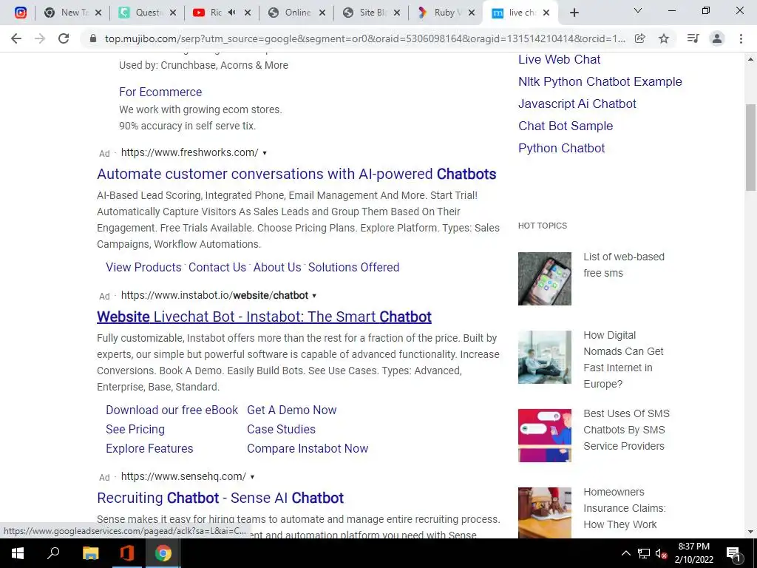The image size is (757, 568).
Task: Click the muted volume tray icon
Action: click(x=662, y=553)
